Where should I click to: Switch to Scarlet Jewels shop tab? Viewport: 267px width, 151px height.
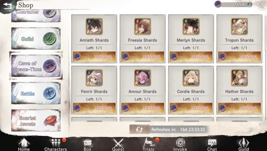coord(36,121)
